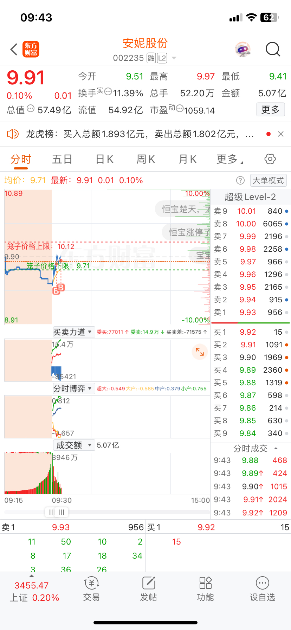Screen dimensions: 291x630
Task: Open the 东方财富 logo icon
Action: [x=31, y=49]
